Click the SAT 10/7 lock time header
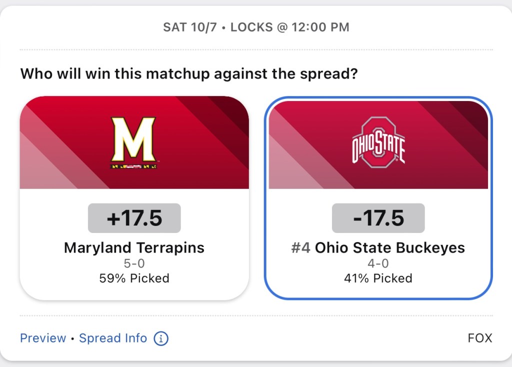 [x=256, y=27]
